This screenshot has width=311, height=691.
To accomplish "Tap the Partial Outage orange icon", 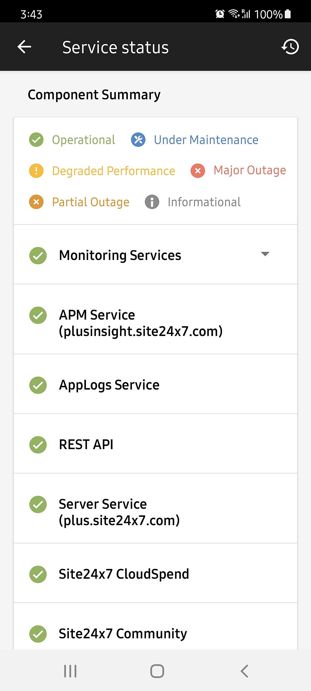I will point(36,202).
